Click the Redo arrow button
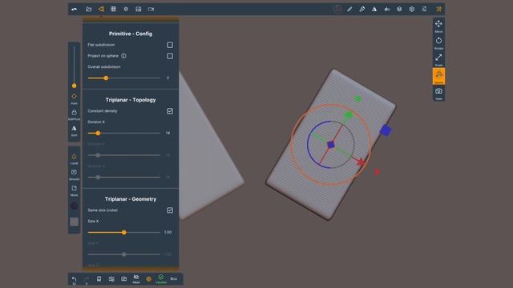This screenshot has width=513, height=288. point(87,279)
